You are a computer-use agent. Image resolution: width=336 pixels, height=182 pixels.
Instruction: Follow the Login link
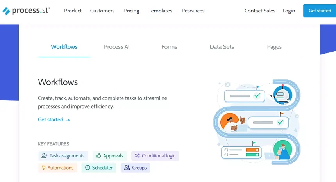pos(289,11)
